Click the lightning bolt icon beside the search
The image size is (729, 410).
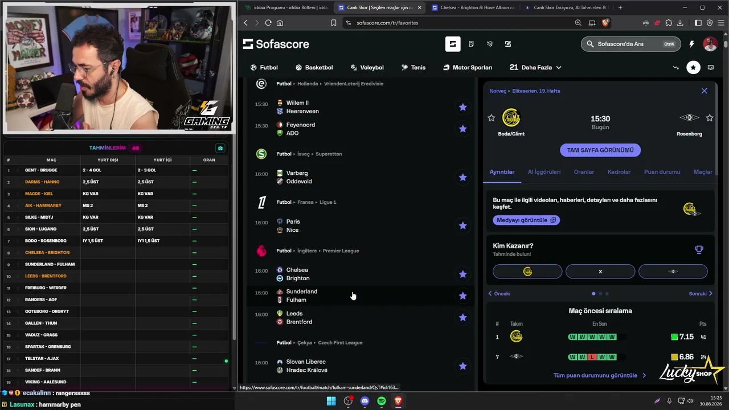coord(691,44)
